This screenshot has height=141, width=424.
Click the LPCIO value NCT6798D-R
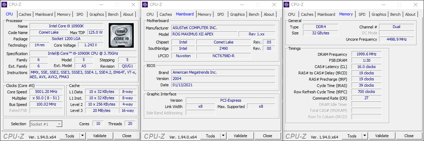click(223, 56)
